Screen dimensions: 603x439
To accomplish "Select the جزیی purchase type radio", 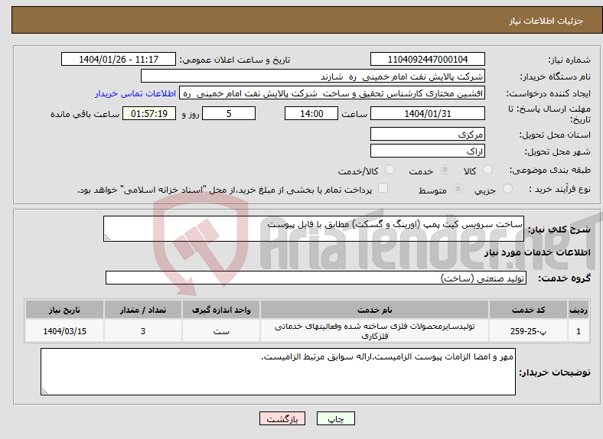I will point(507,189).
